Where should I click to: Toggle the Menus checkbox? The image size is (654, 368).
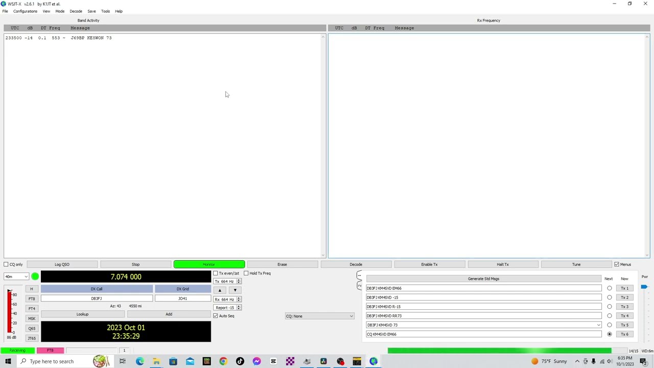617,264
